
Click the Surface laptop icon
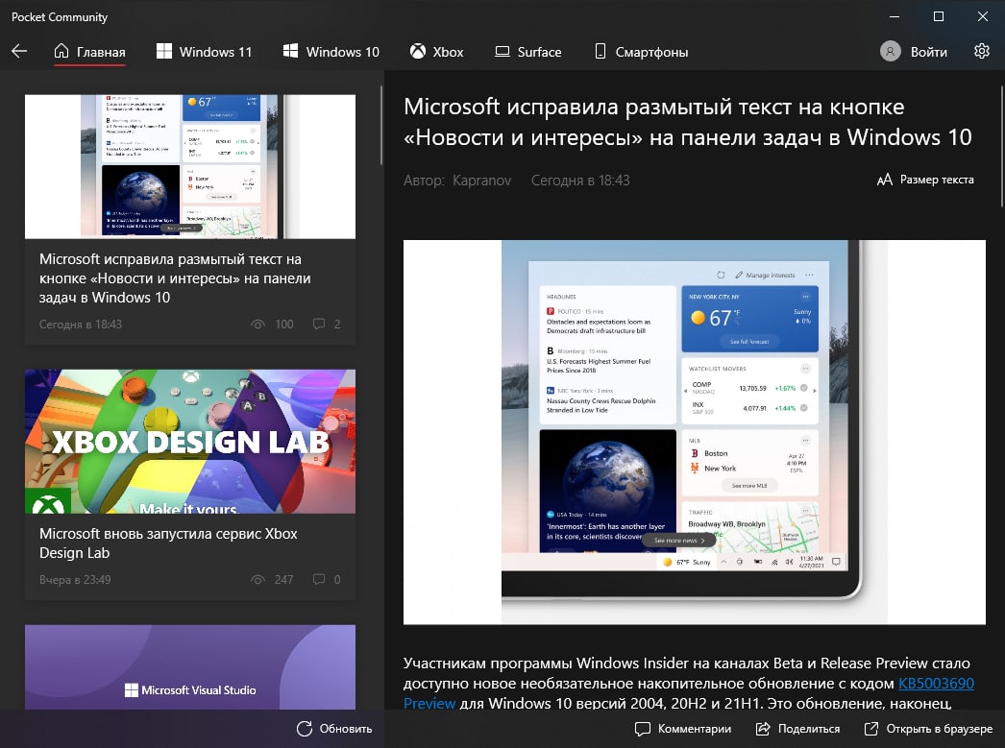(502, 51)
